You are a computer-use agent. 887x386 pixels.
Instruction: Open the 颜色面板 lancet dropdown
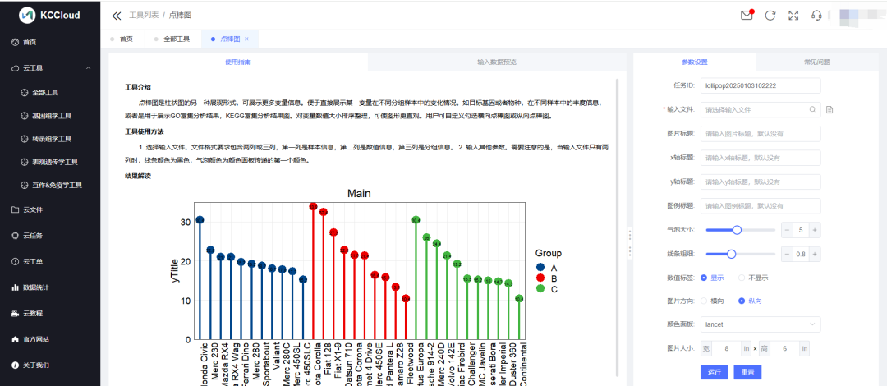[x=761, y=324]
